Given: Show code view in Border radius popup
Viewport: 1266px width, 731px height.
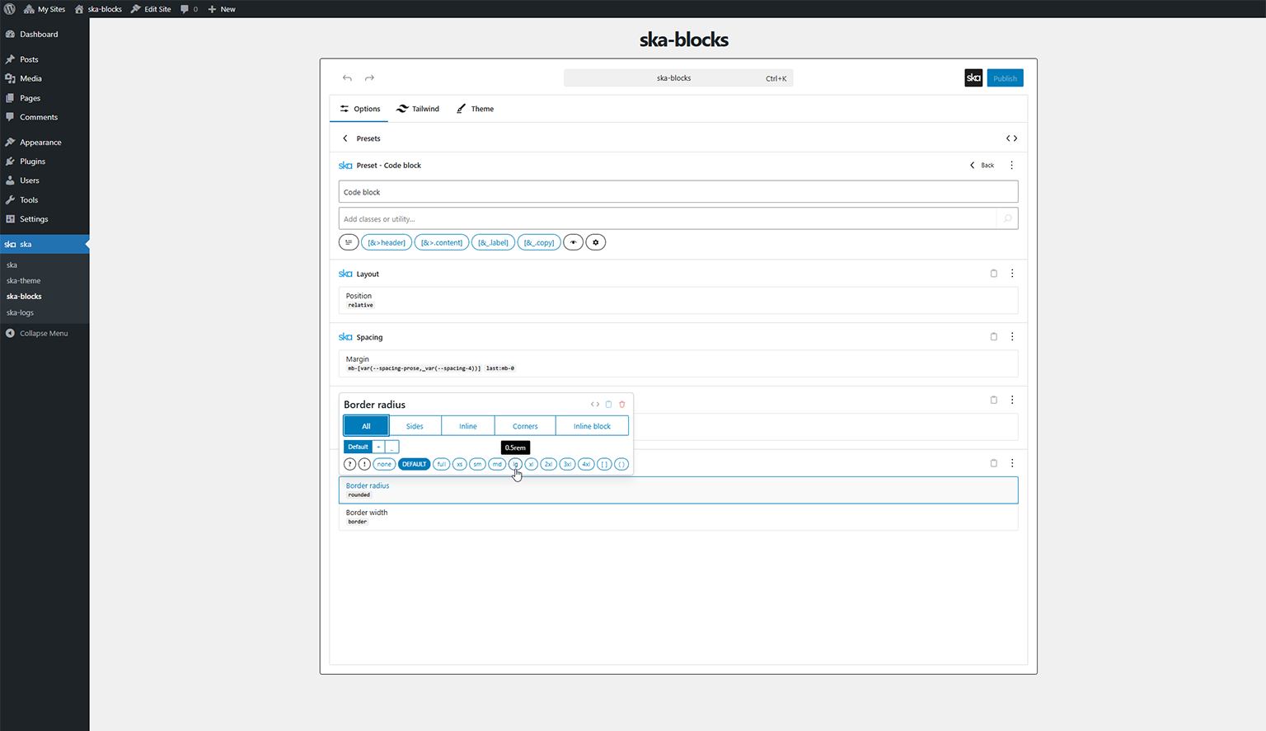Looking at the screenshot, I should (595, 405).
